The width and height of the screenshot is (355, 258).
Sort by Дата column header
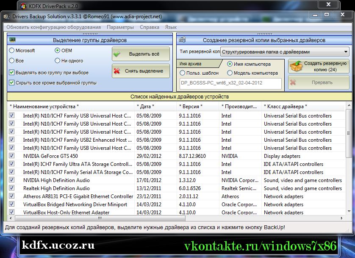coord(155,107)
